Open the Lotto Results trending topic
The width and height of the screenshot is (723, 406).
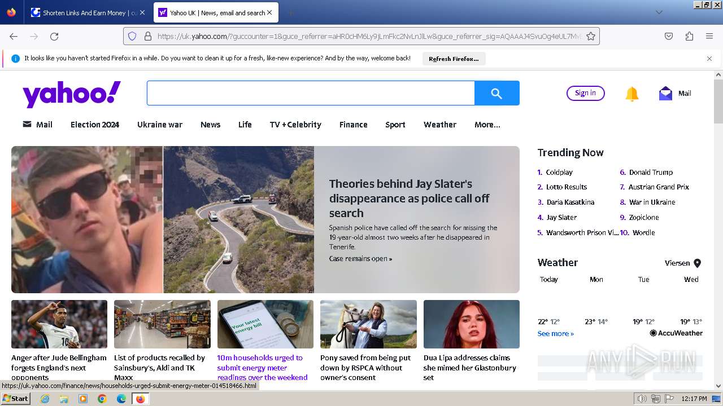(567, 187)
